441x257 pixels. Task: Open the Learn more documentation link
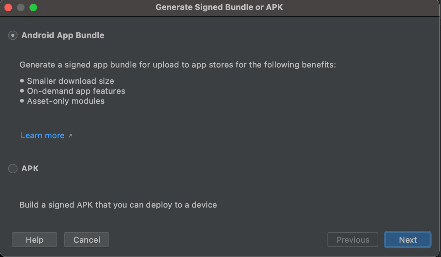[x=42, y=136]
